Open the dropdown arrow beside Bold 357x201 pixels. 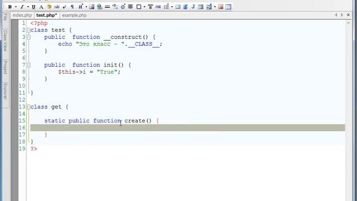[x=16, y=7]
